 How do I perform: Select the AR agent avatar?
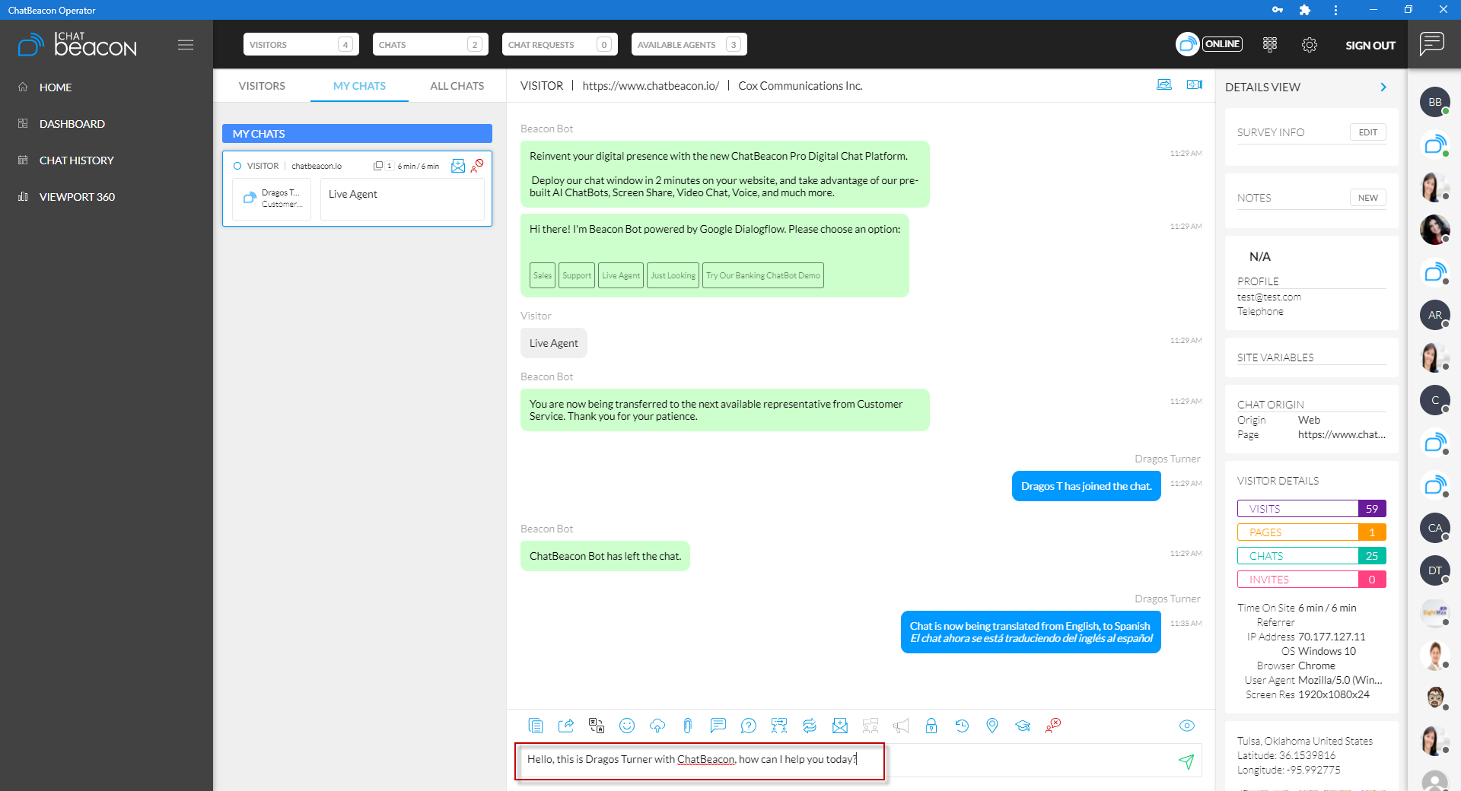[1435, 315]
